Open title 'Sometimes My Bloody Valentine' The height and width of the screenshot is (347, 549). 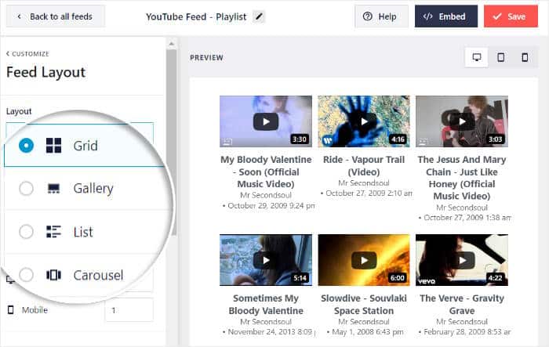[x=266, y=305]
